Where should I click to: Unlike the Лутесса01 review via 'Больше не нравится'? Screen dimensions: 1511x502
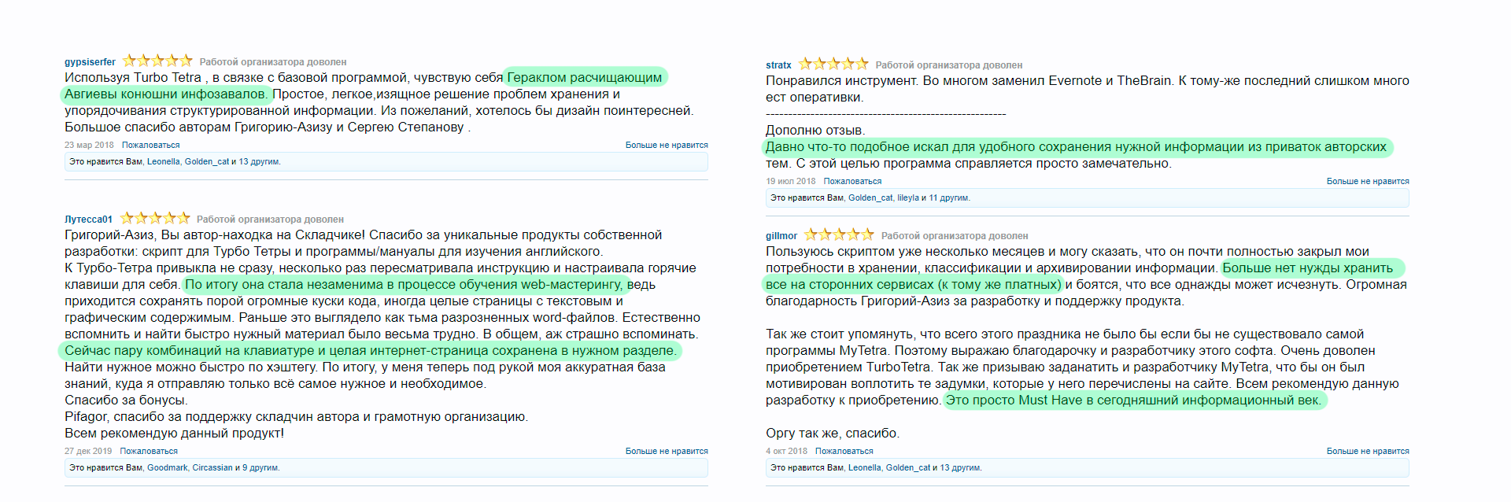[x=667, y=452]
